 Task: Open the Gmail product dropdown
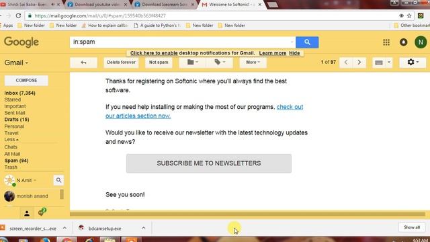coord(16,63)
